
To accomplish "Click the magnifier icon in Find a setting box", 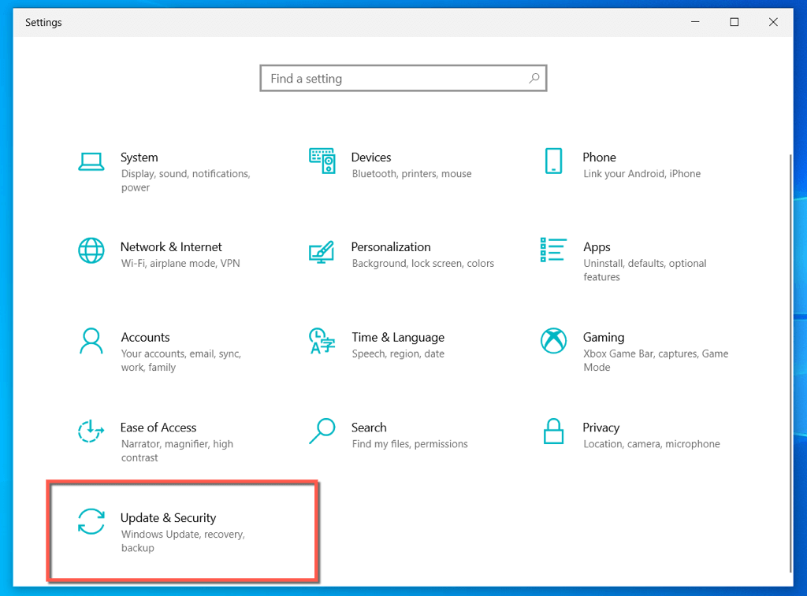I will 534,78.
